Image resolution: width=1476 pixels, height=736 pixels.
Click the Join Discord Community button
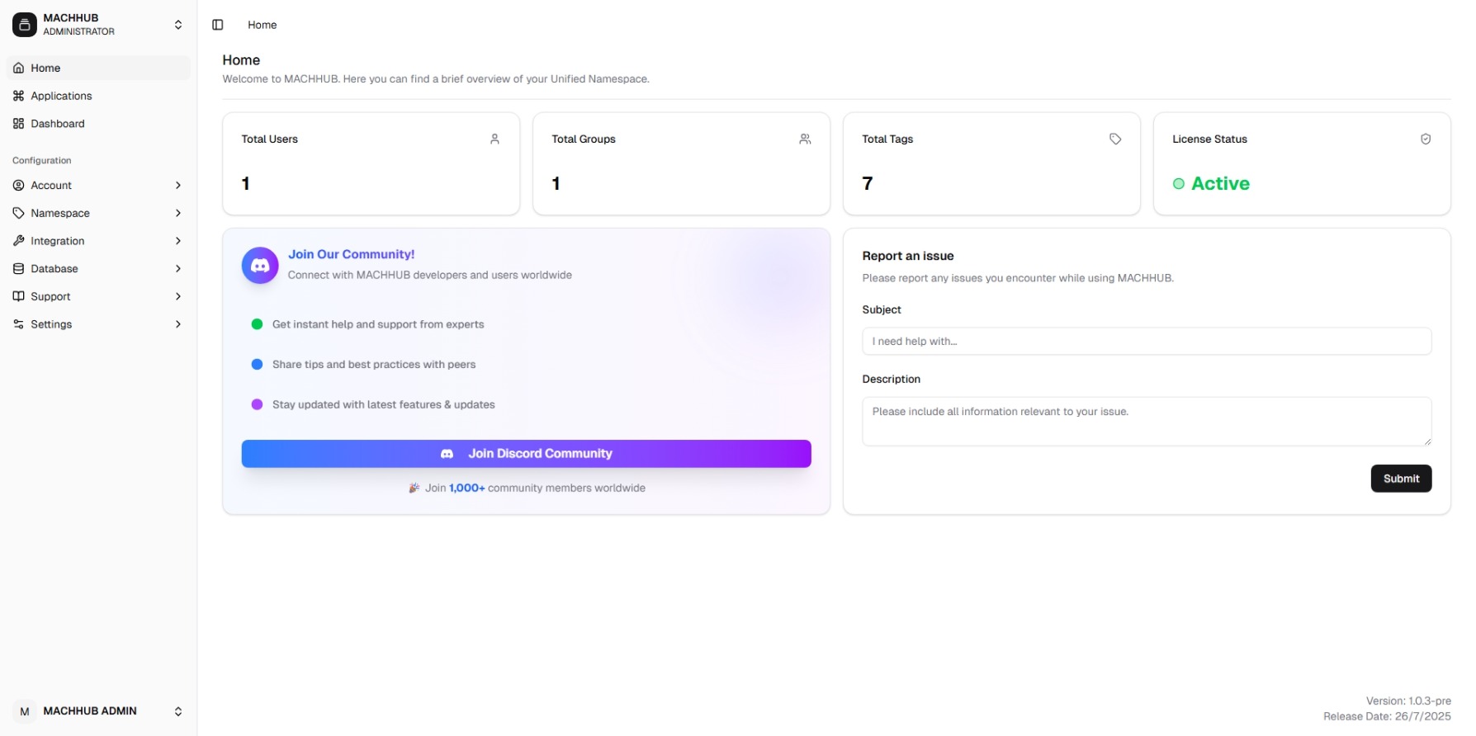pyautogui.click(x=527, y=454)
